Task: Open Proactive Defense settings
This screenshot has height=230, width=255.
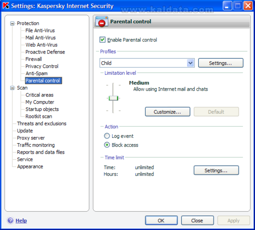Action: click(x=45, y=52)
